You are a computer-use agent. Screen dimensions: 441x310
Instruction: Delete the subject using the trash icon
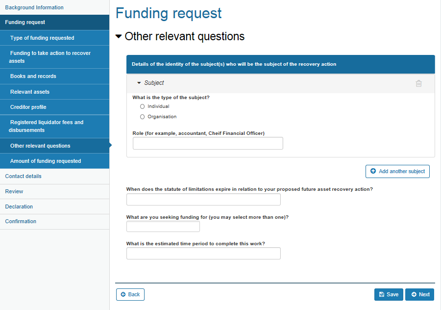click(418, 83)
